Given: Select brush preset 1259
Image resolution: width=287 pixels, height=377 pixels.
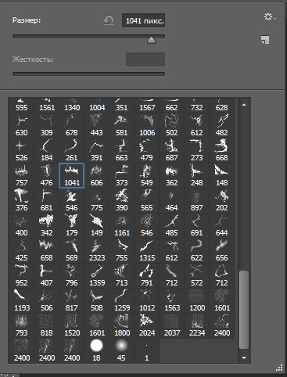Looking at the screenshot, I should (x=121, y=301).
